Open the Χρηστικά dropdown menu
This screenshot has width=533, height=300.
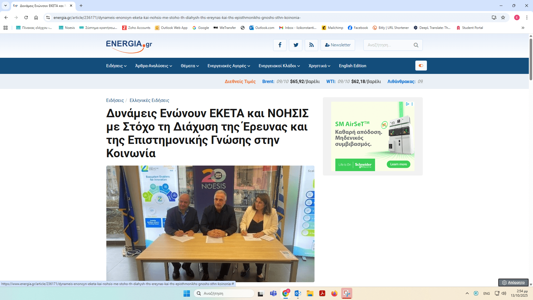click(319, 66)
